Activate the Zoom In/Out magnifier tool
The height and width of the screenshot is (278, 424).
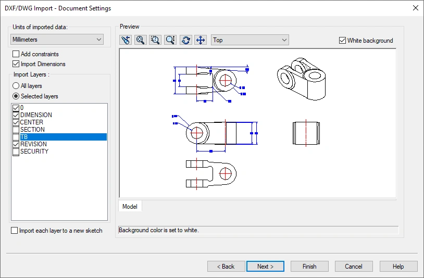pos(170,40)
